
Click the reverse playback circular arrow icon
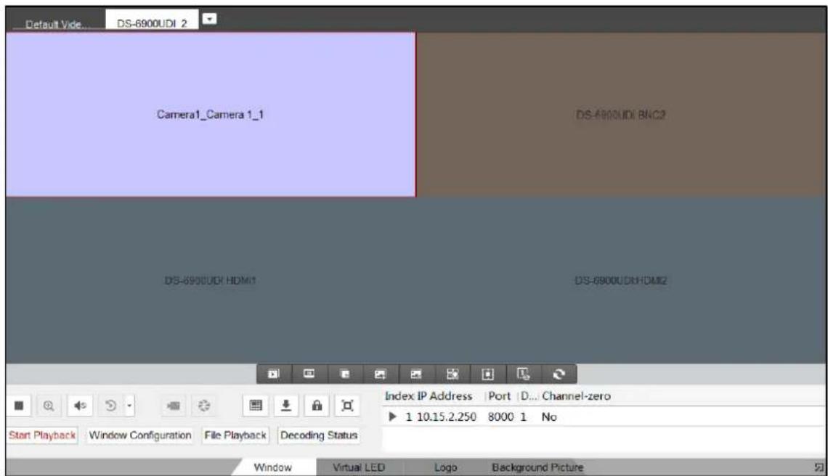(110, 406)
